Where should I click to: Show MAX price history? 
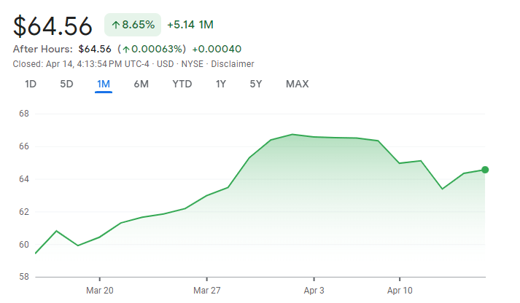pyautogui.click(x=297, y=84)
